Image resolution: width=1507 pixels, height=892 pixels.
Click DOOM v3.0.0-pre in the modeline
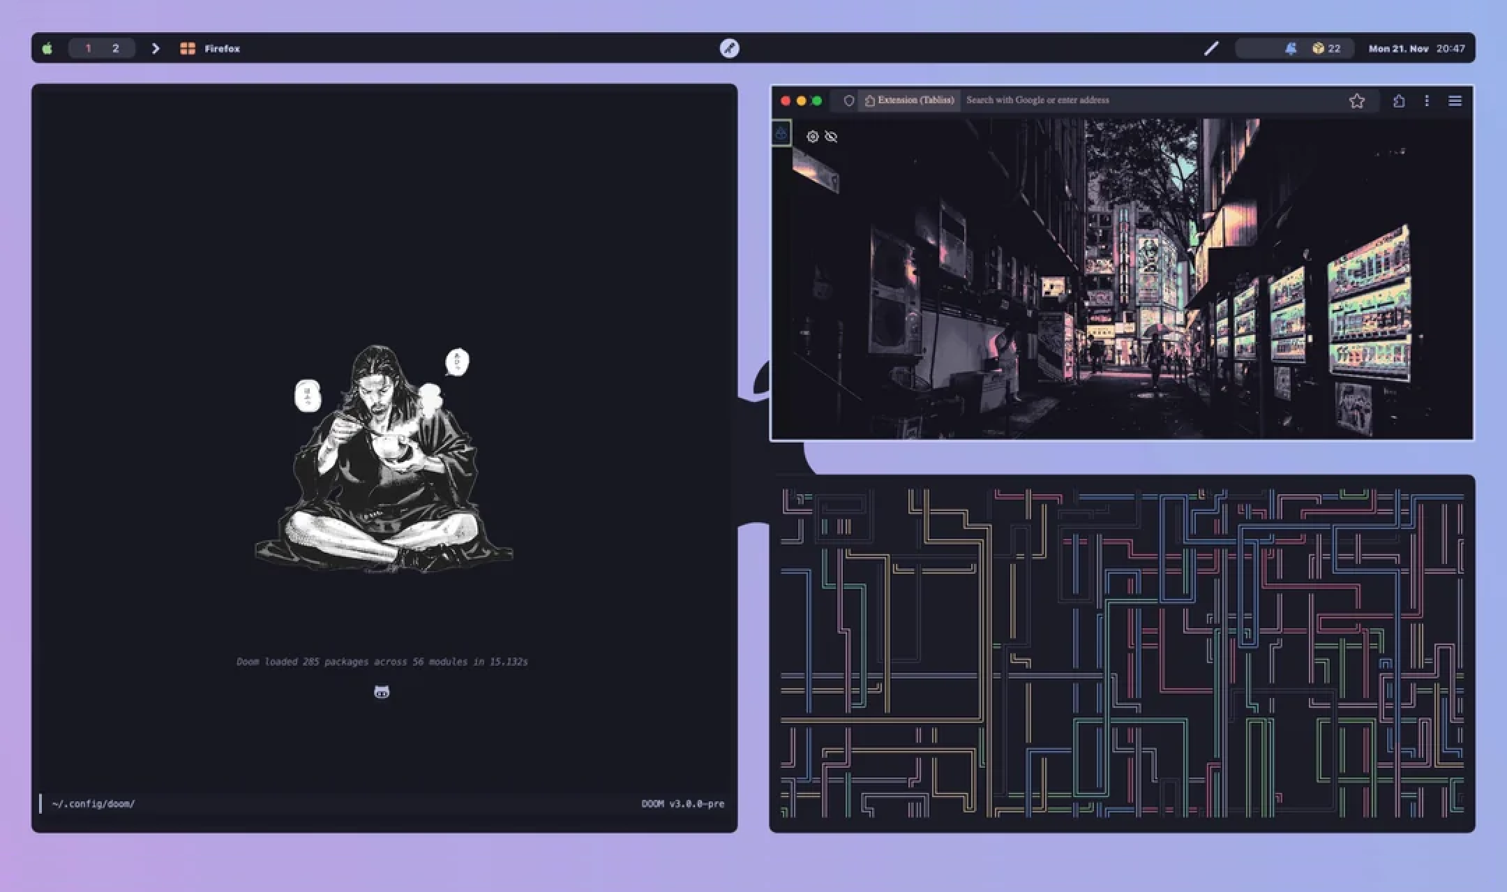pyautogui.click(x=682, y=803)
